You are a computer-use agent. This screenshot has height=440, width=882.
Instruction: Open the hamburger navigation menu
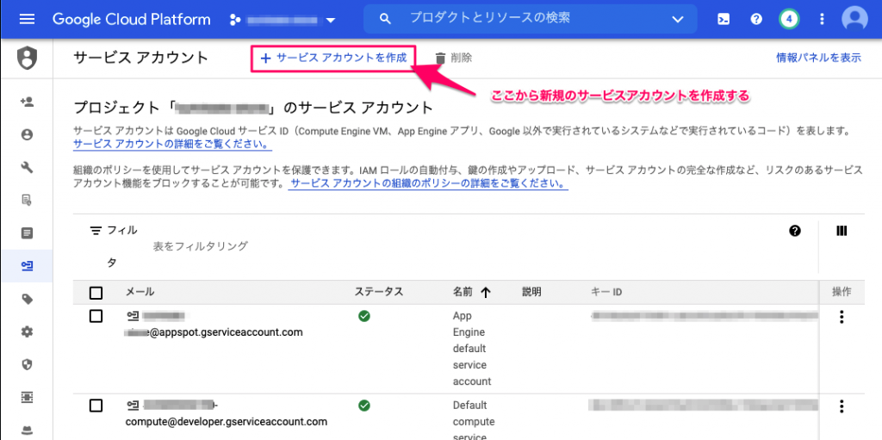(27, 19)
